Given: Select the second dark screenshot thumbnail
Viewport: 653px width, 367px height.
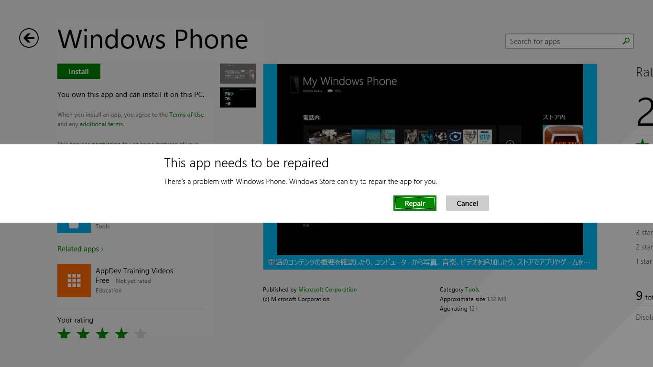Looking at the screenshot, I should (x=238, y=97).
